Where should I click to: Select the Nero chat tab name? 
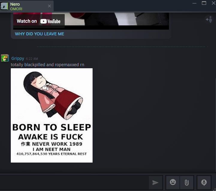tap(15, 4)
